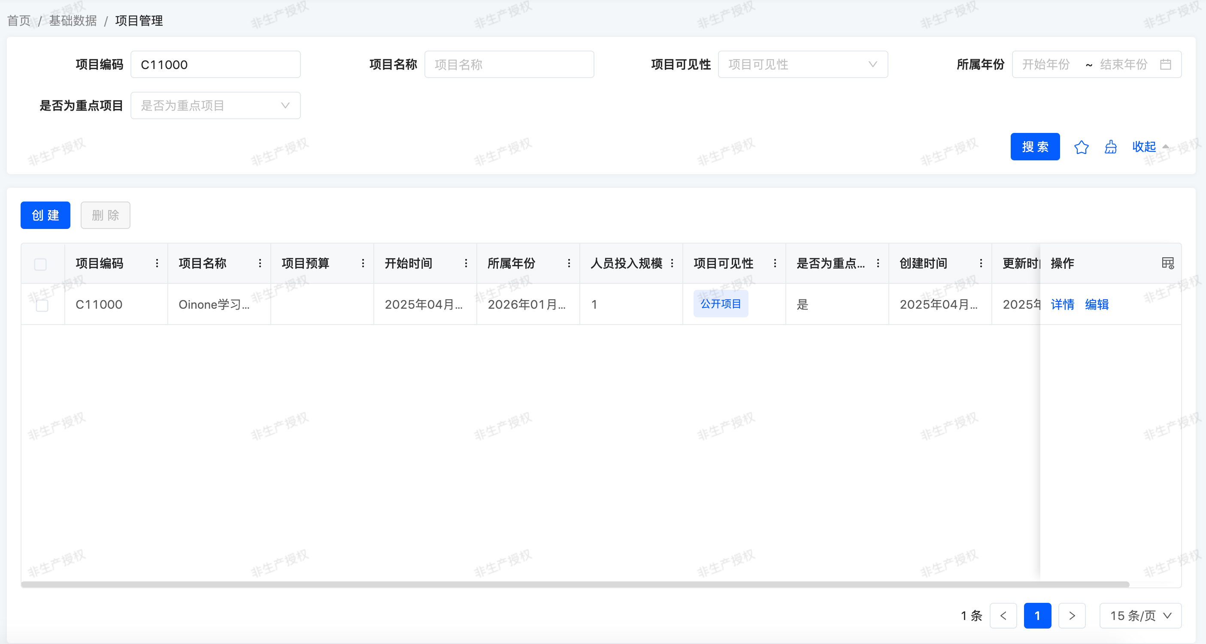Go to 首页 breadcrumb
The width and height of the screenshot is (1206, 644).
(19, 21)
